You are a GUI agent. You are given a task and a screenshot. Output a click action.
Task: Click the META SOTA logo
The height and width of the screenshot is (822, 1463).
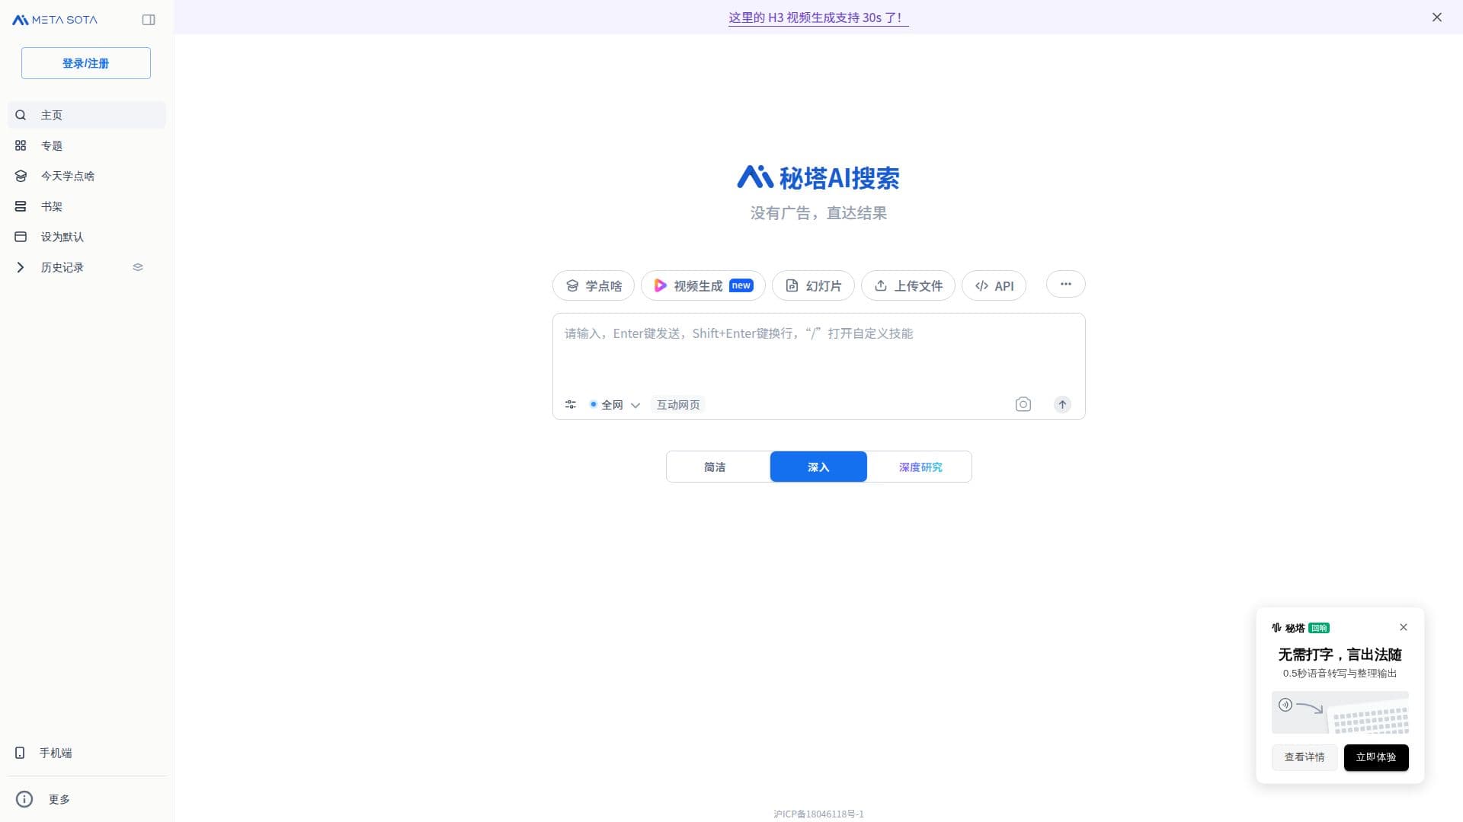click(55, 20)
